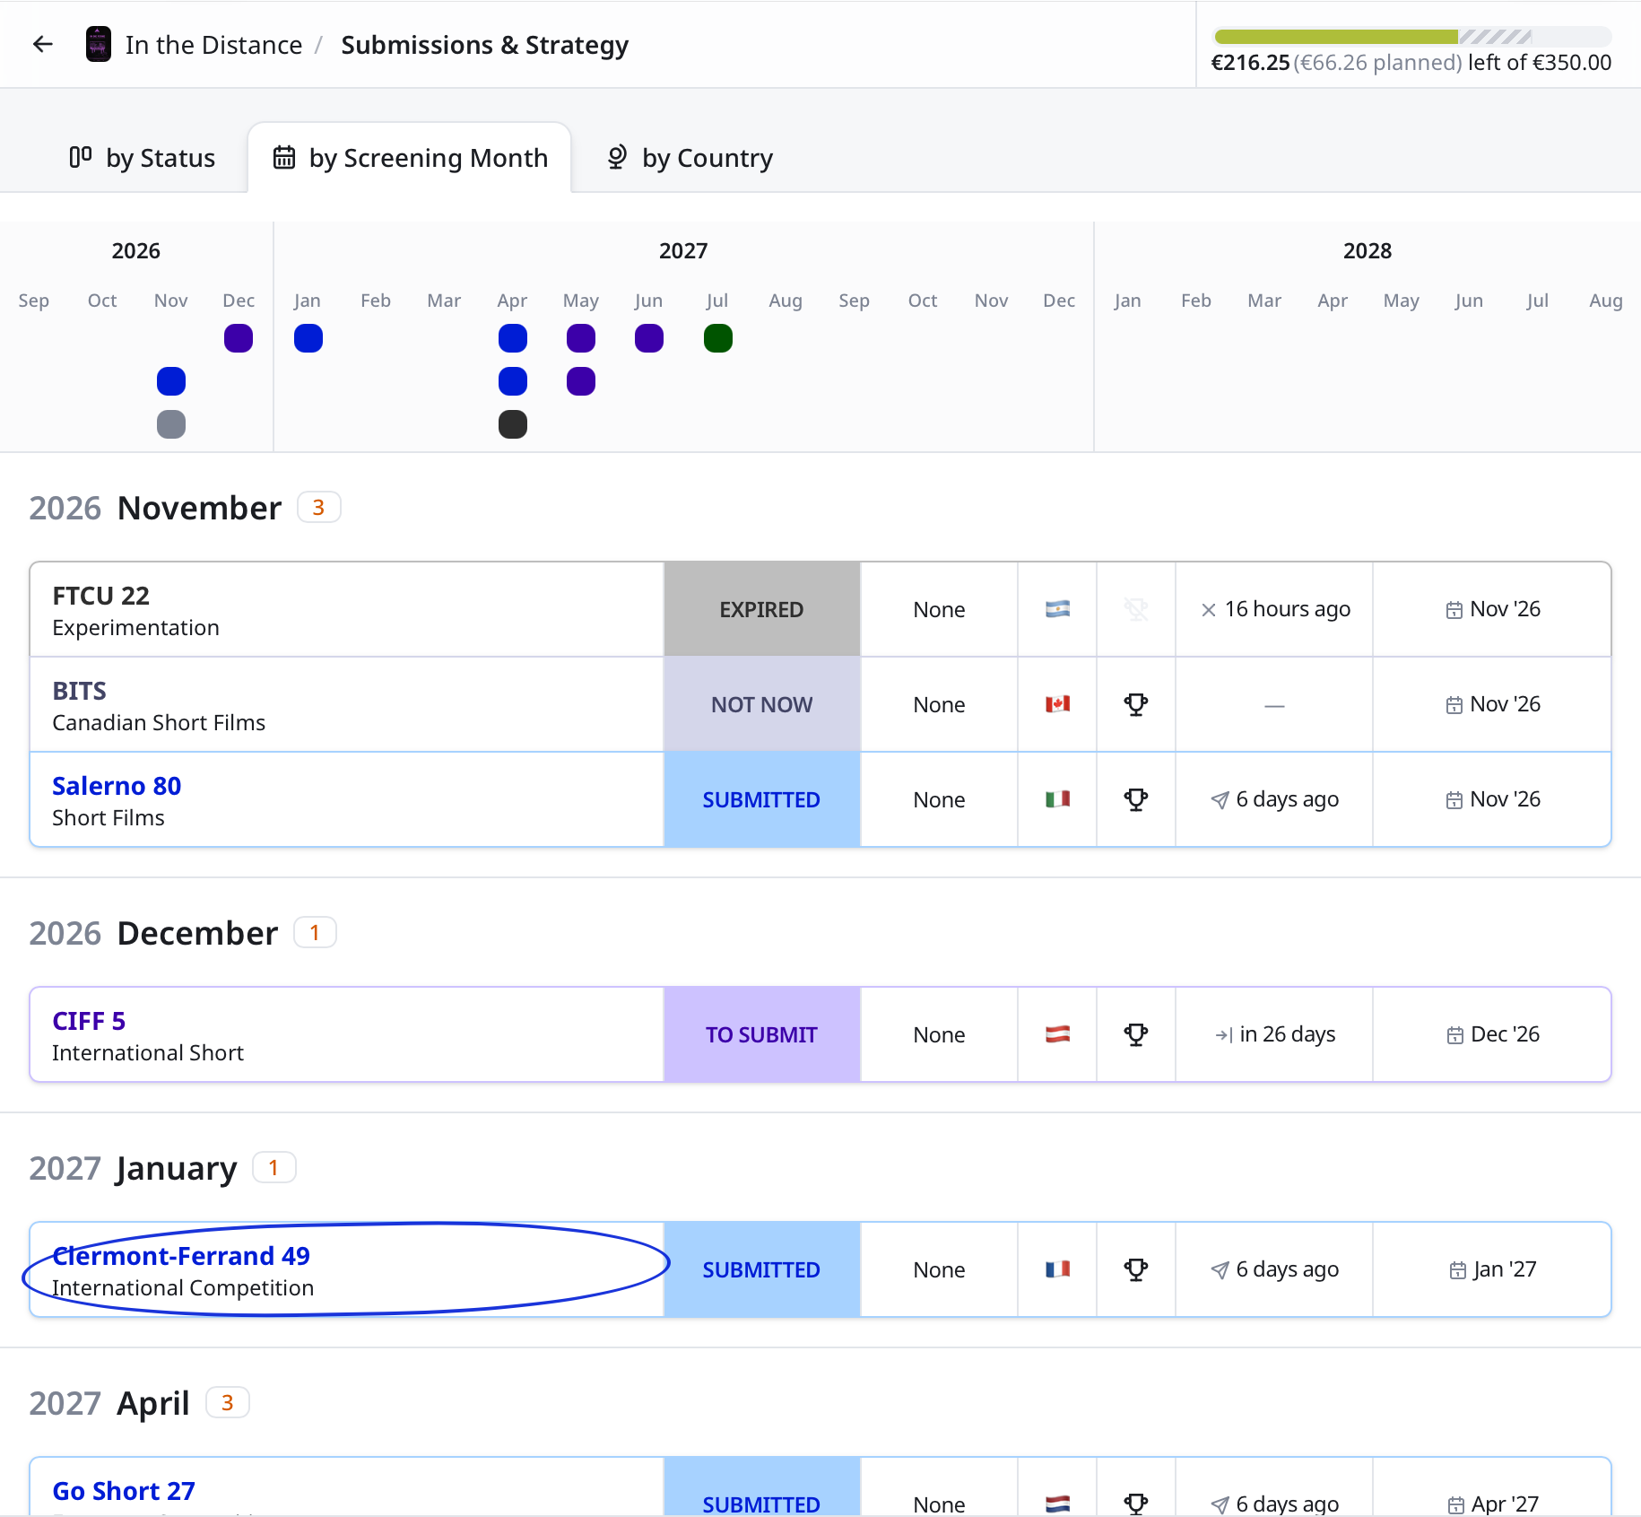1641x1517 pixels.
Task: Select the June 2027 purple timeline dot
Action: pos(649,338)
